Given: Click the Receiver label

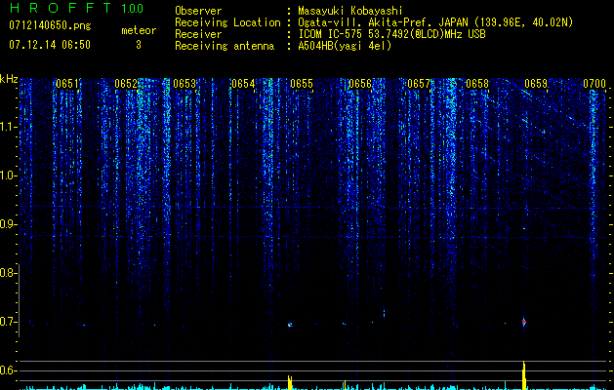Looking at the screenshot, I should [198, 34].
